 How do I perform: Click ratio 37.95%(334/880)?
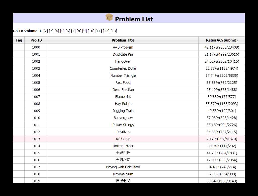pos(222,174)
